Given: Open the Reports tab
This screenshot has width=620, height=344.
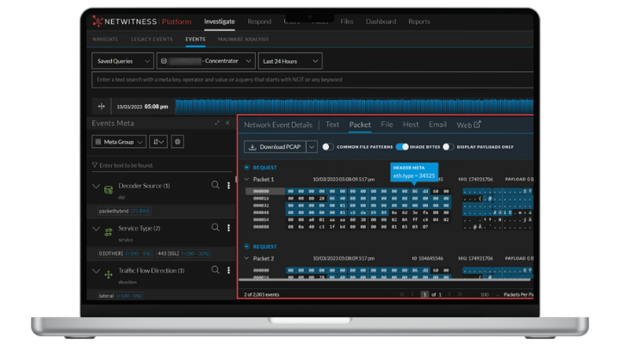Looking at the screenshot, I should coord(419,21).
